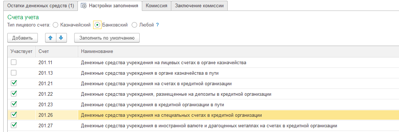Select the 201.22 account cell
The image size is (399, 132).
57,94
